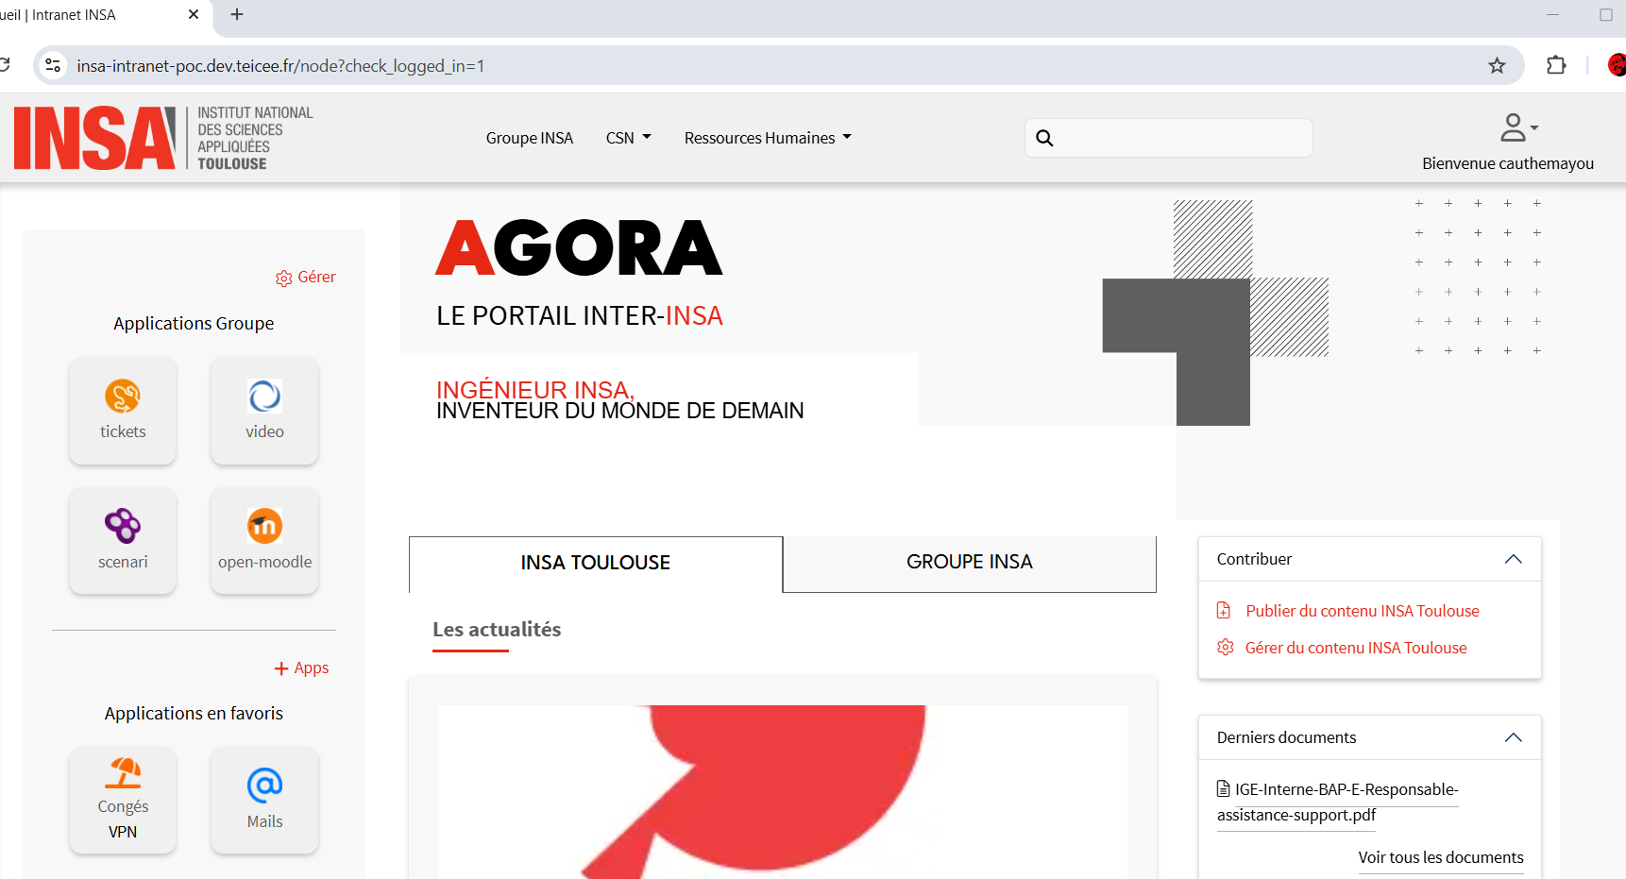This screenshot has height=879, width=1626.
Task: Open the tickets application icon
Action: 123,410
